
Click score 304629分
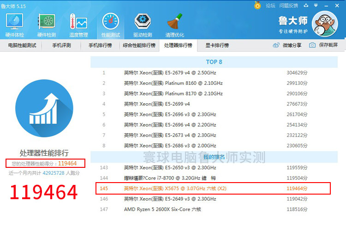(x=297, y=73)
